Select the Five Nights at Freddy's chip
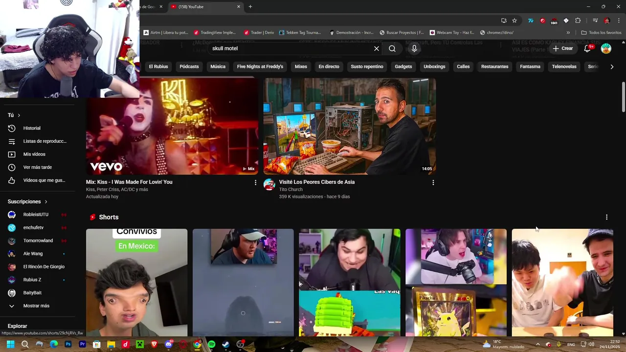626x352 pixels. (x=260, y=66)
